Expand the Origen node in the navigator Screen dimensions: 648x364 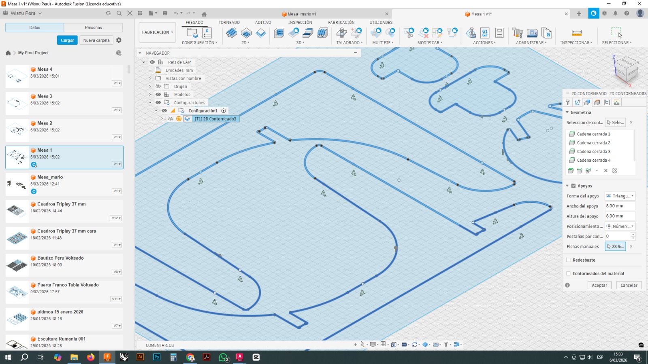point(150,86)
